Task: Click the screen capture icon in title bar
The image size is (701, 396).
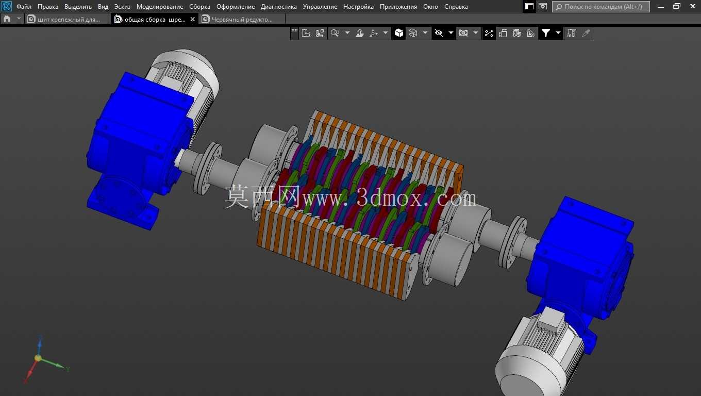Action: (x=543, y=7)
